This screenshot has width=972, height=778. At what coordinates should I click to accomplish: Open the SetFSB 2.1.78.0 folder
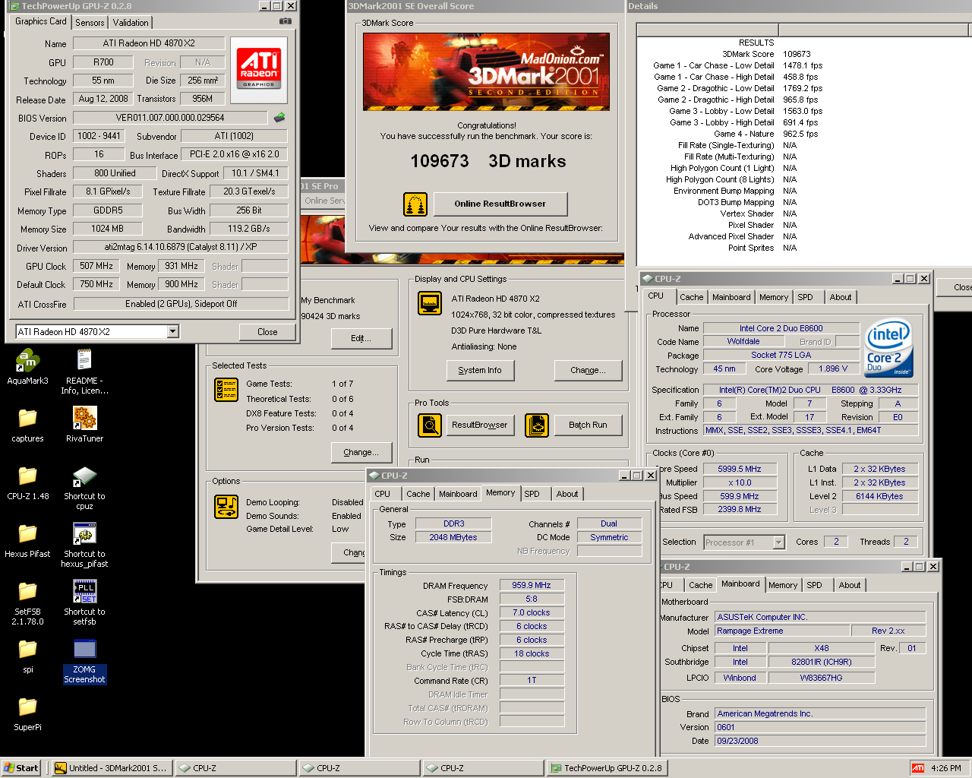27,603
